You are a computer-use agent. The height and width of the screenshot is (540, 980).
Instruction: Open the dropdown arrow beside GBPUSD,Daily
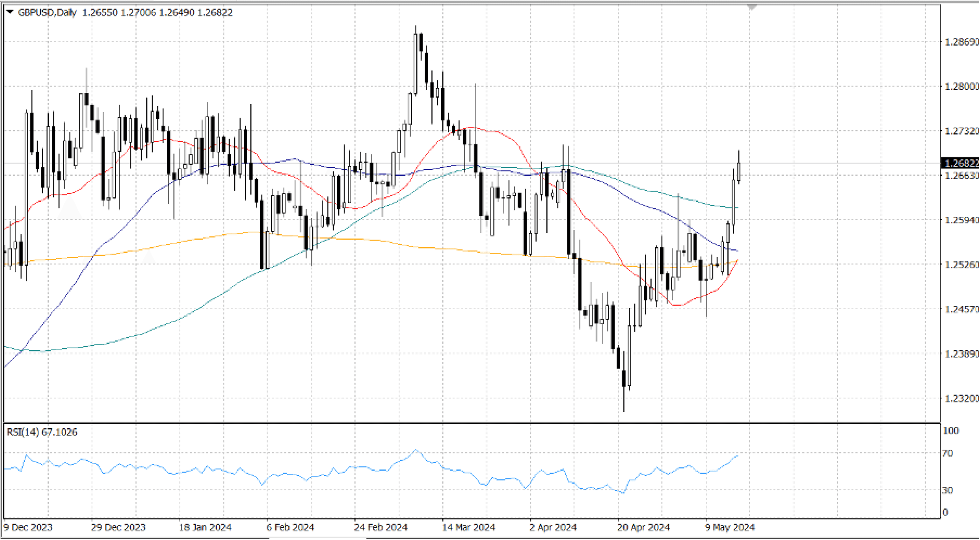[x=10, y=12]
